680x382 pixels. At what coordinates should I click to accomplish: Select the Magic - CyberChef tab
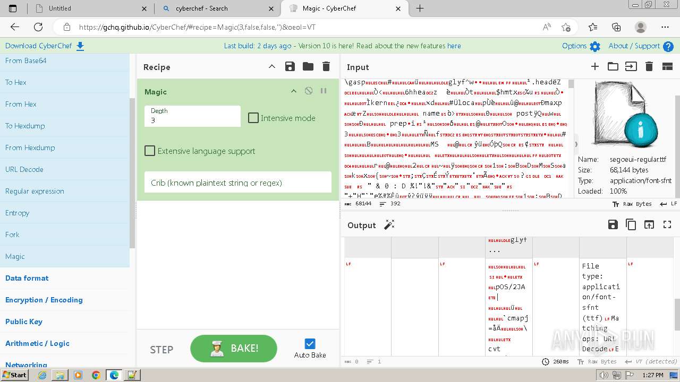[x=345, y=8]
